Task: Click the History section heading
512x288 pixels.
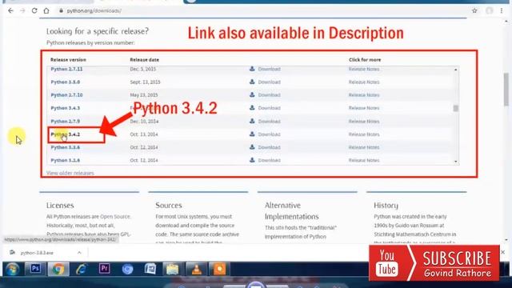Action: 386,206
